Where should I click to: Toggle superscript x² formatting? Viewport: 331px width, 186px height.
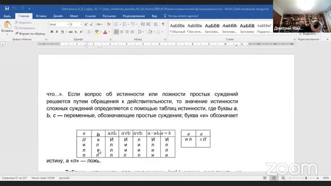81,32
